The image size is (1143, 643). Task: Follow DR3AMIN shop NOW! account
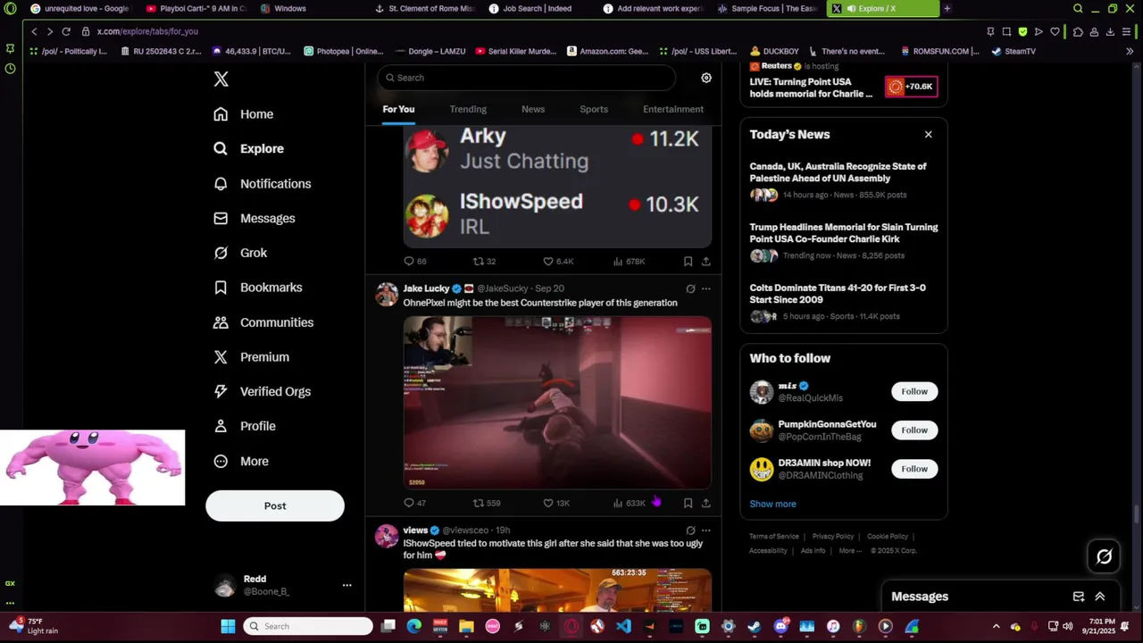pos(914,469)
